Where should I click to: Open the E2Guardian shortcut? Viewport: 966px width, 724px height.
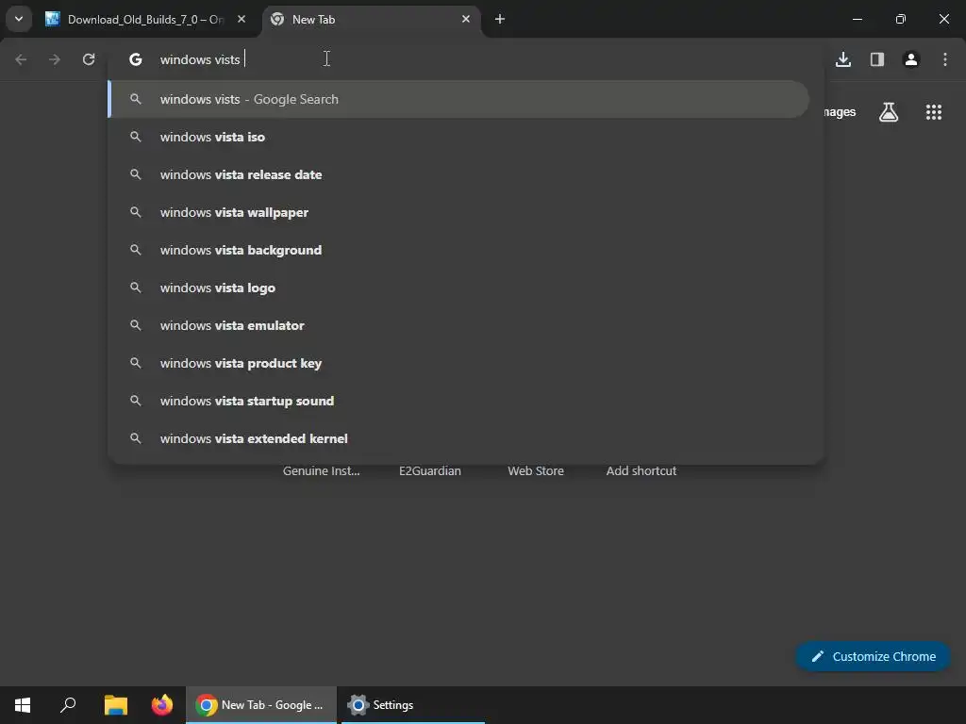[430, 471]
